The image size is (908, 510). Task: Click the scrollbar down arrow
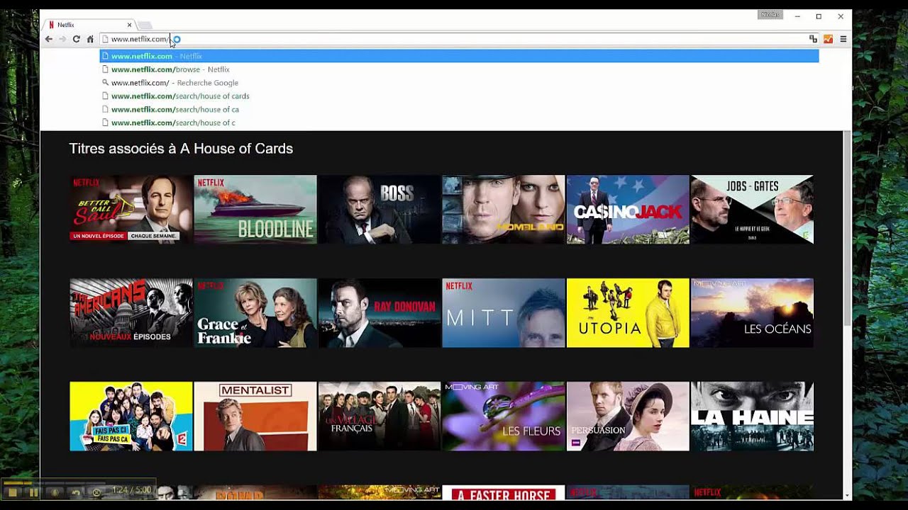click(x=847, y=495)
